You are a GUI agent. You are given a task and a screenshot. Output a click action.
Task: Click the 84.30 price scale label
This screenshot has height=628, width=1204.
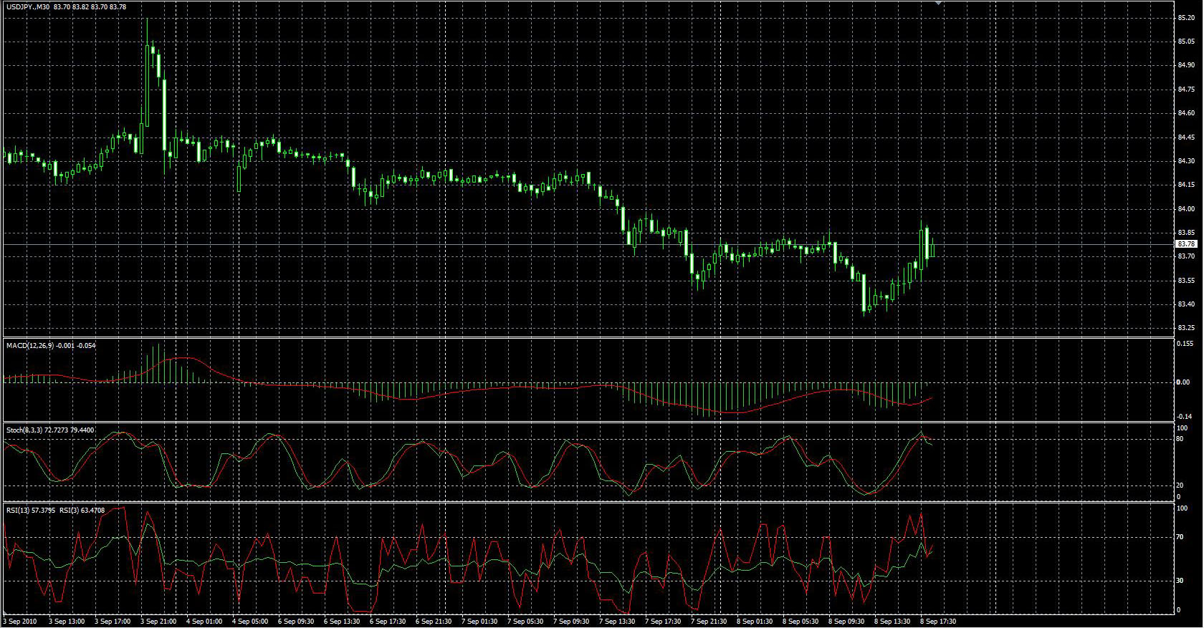click(x=1185, y=161)
